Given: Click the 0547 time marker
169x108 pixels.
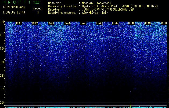Looking at the screenshot, I should 115,23.
